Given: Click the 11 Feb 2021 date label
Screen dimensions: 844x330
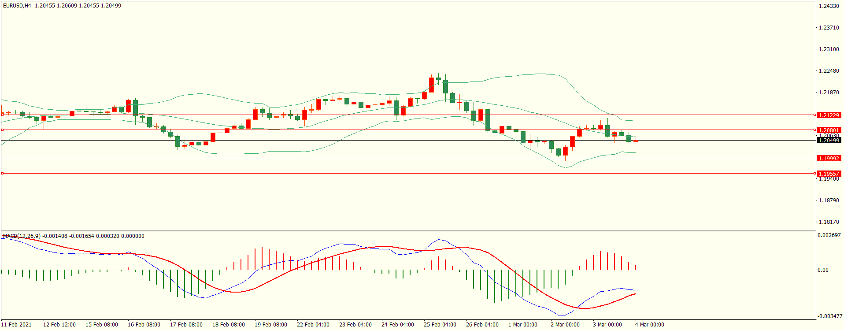Looking at the screenshot, I should coord(16,325).
